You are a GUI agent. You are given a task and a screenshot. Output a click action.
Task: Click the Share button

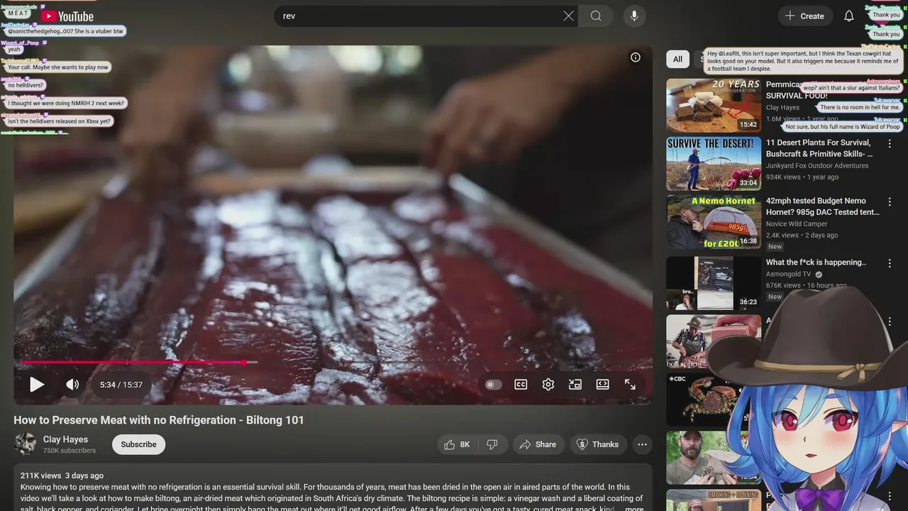[x=538, y=444]
